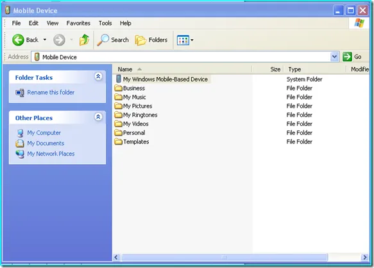Click the My Pictures folder name
The width and height of the screenshot is (374, 268).
pos(138,106)
